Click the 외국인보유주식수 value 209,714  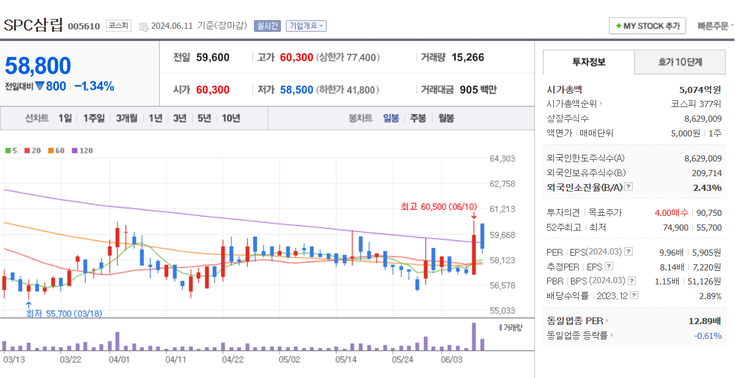click(707, 173)
